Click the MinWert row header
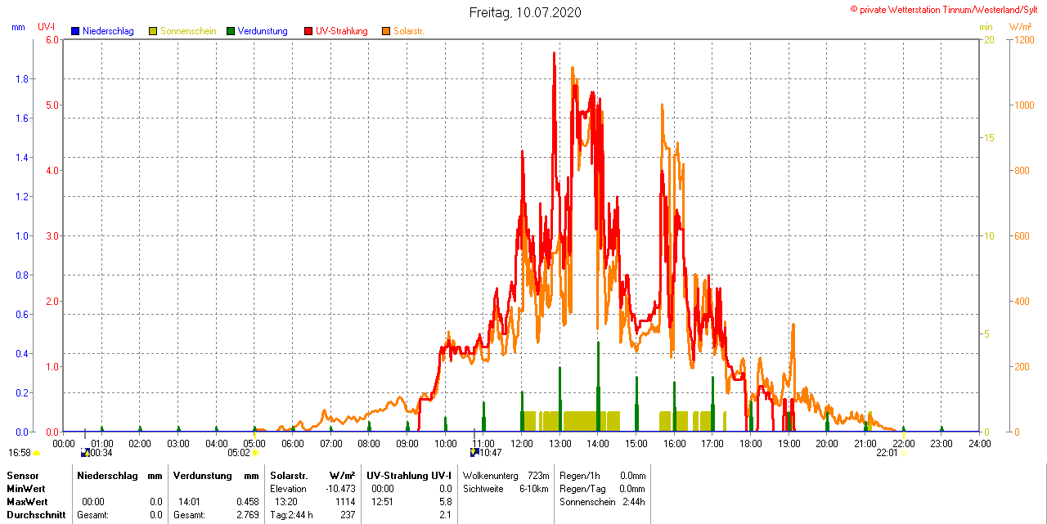Screen dimensions: 1047x524 coord(26,488)
